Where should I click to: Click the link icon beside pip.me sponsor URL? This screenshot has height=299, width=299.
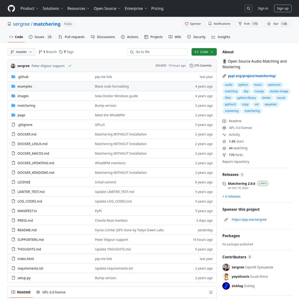pyautogui.click(x=226, y=219)
